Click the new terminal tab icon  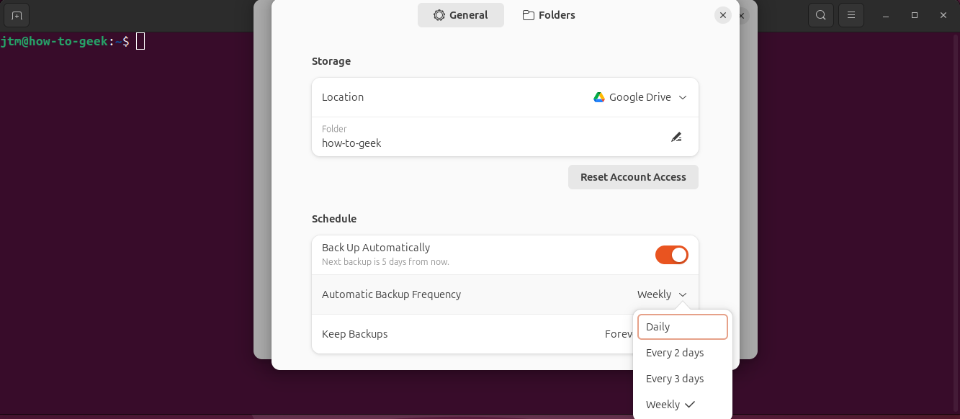[x=17, y=15]
